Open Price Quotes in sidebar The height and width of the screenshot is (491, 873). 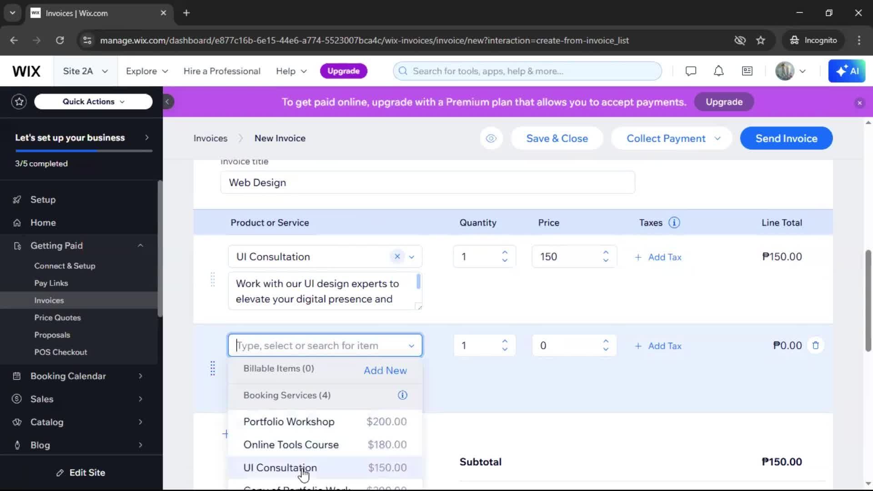(57, 317)
